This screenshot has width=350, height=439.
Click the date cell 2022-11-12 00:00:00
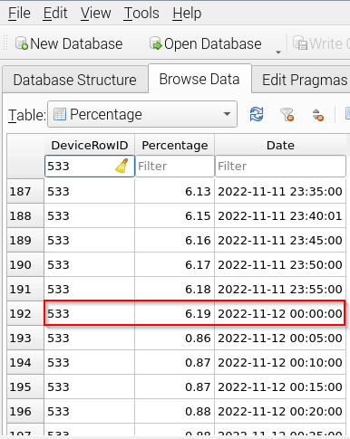point(280,313)
